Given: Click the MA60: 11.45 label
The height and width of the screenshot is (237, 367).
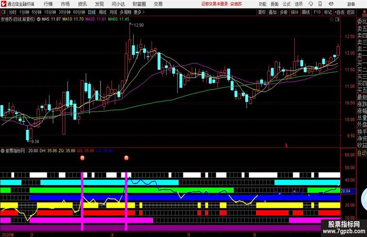Looking at the screenshot, I should [118, 19].
